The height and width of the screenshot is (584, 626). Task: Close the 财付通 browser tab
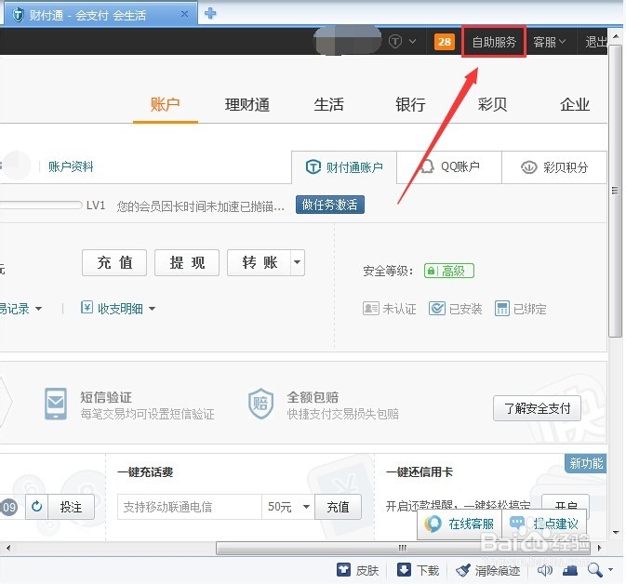[x=184, y=14]
